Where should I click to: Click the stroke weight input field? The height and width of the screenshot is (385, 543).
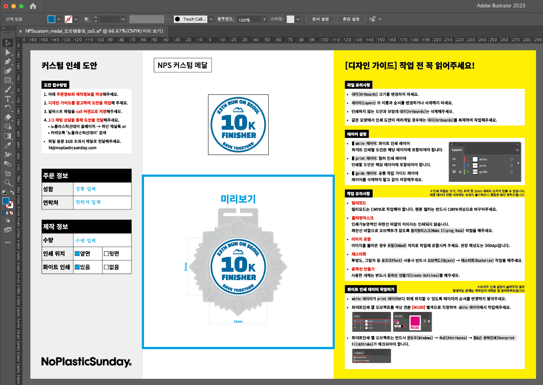[109, 19]
